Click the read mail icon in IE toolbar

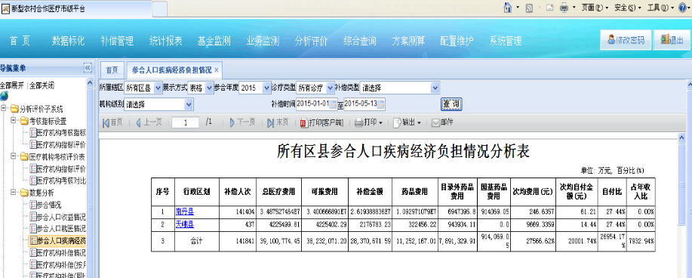(x=550, y=8)
